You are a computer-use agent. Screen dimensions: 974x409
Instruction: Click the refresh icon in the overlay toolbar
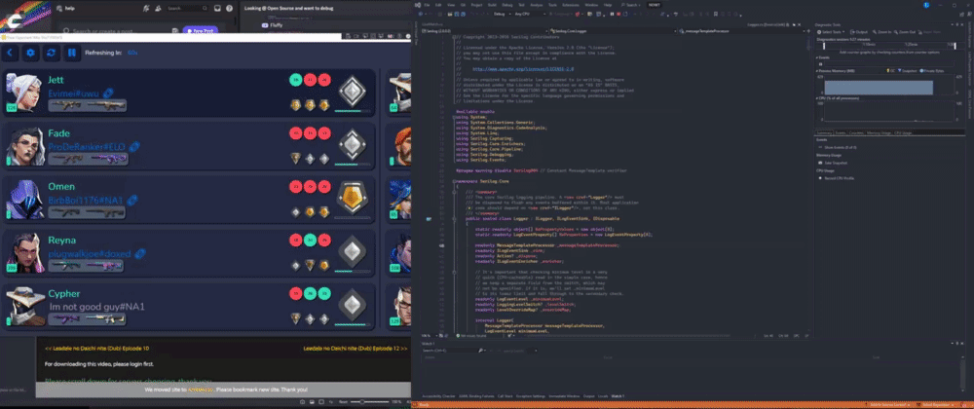pyautogui.click(x=52, y=52)
